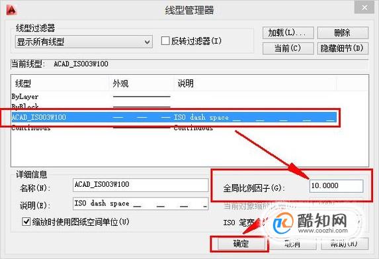Click the 名称(N) text field
Viewport: 379px width, 259px height.
(140, 185)
